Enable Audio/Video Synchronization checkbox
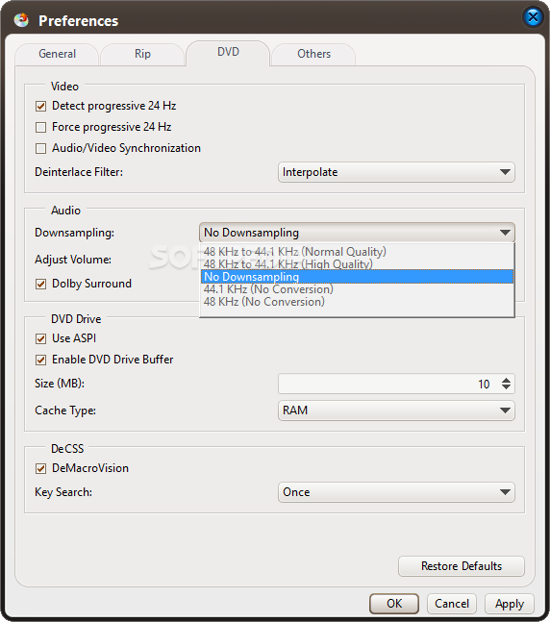 (40, 148)
